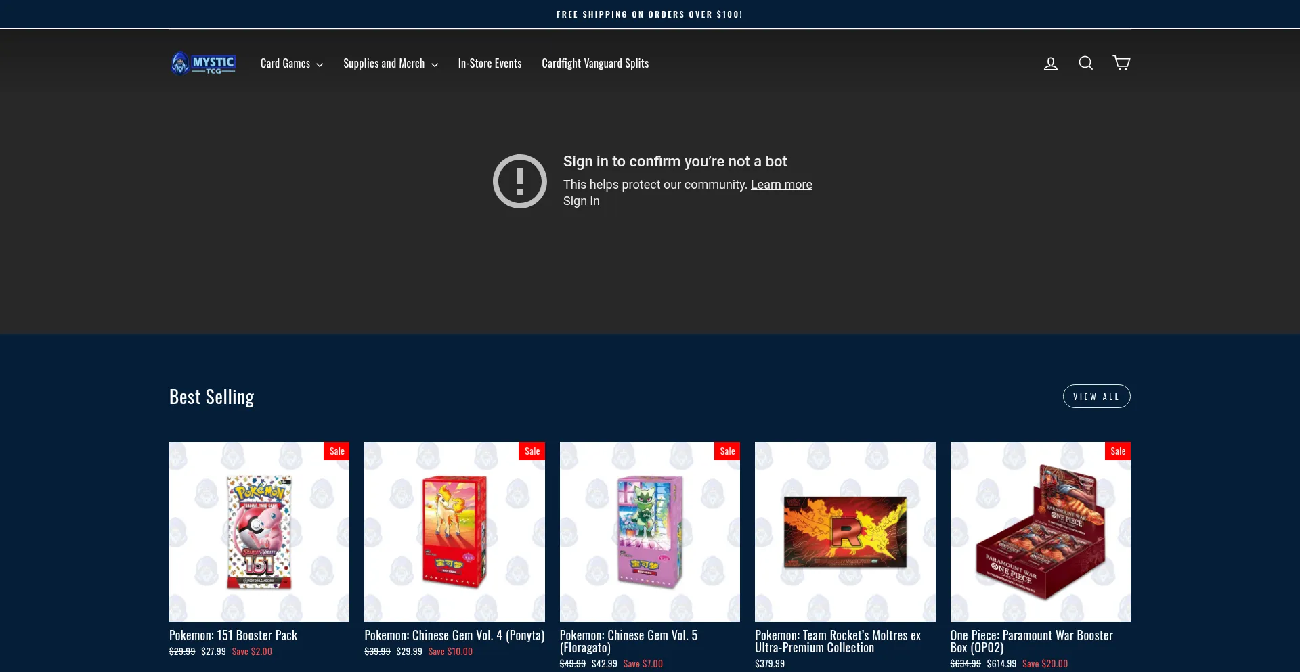1300x672 pixels.
Task: Click Sale badge on 151 Booster Pack
Action: click(337, 451)
